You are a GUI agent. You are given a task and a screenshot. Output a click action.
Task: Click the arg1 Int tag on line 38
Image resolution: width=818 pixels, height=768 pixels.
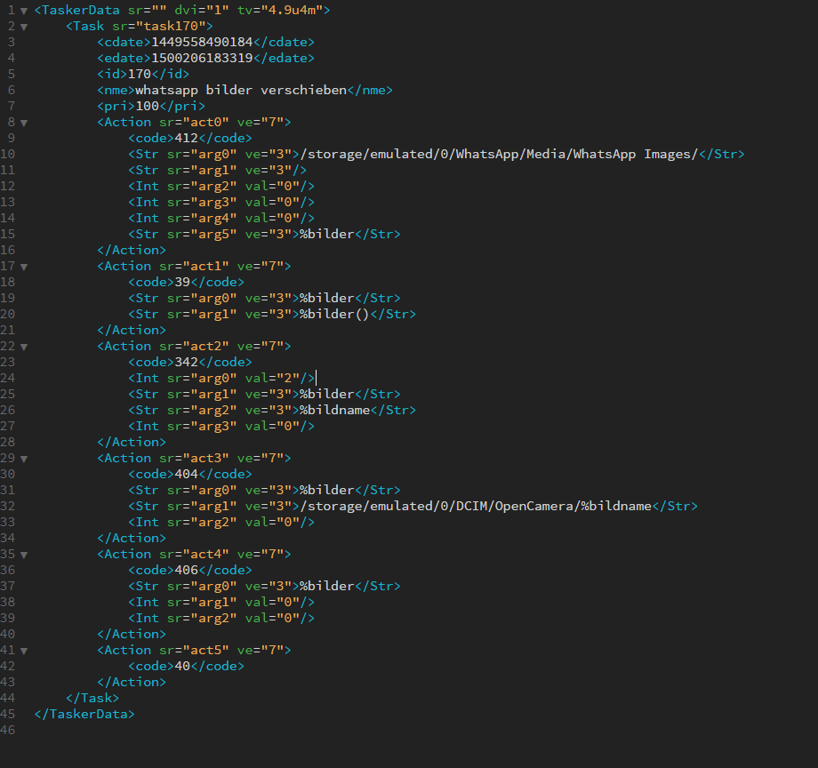point(221,602)
